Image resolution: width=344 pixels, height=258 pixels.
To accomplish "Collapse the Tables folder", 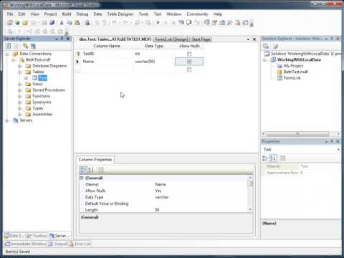I will click(20, 72).
